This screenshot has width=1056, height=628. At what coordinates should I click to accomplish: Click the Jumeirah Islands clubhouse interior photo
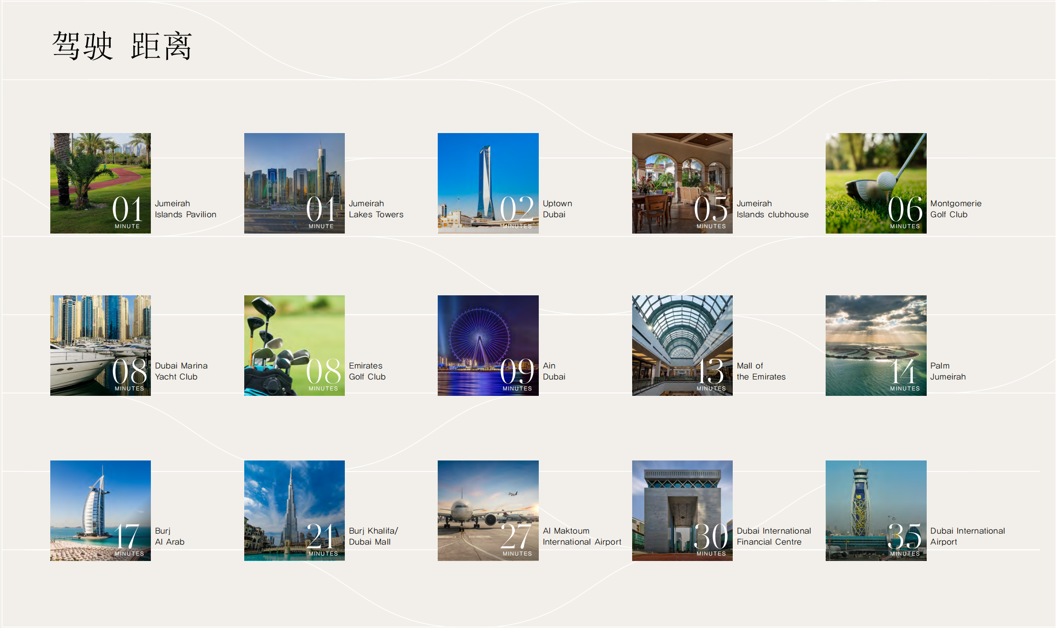point(682,183)
